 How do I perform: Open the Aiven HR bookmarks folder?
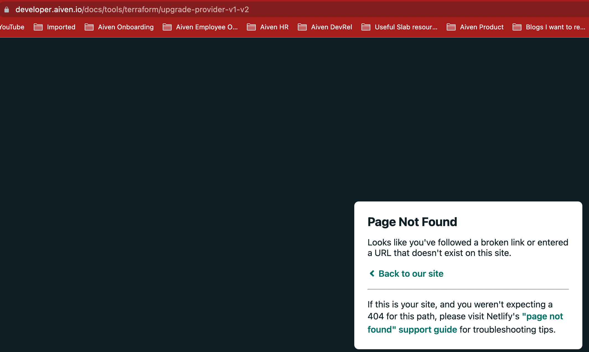click(x=268, y=27)
